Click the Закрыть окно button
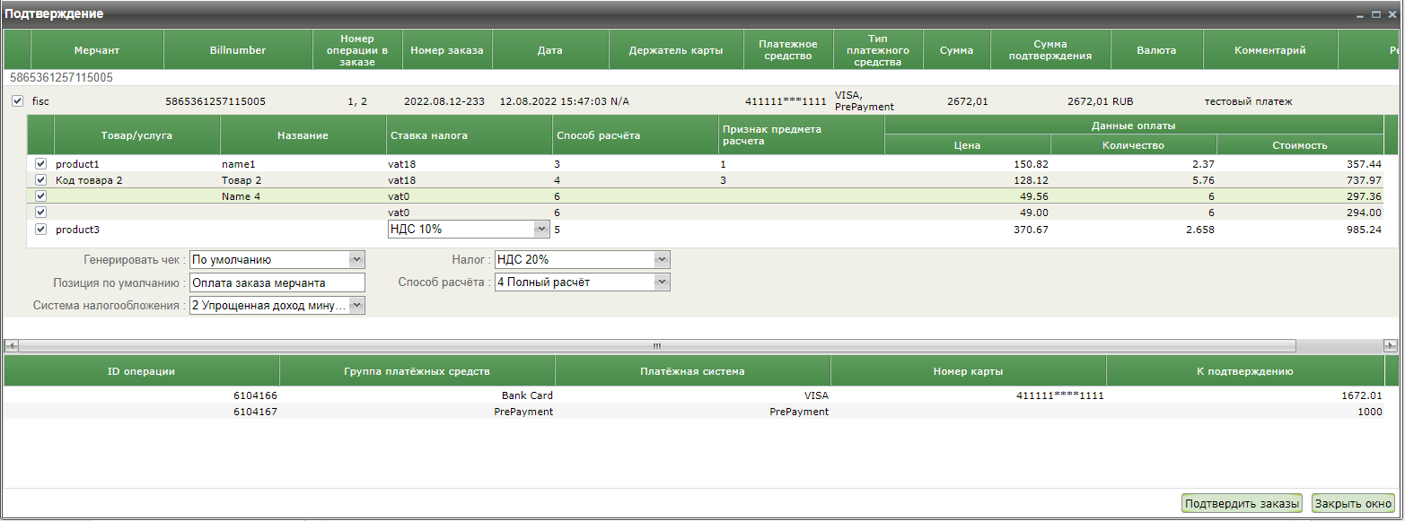This screenshot has width=1405, height=521. [1353, 503]
